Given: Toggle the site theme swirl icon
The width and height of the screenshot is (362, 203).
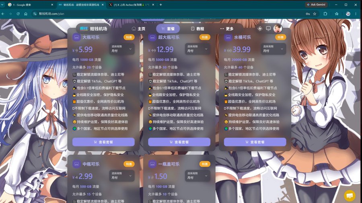Looking at the screenshot, I should [260, 28].
